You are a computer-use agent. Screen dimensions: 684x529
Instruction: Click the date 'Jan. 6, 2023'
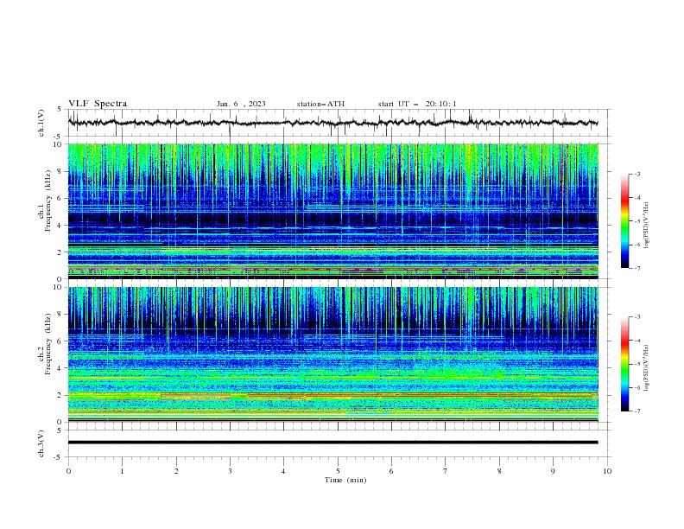pyautogui.click(x=241, y=104)
